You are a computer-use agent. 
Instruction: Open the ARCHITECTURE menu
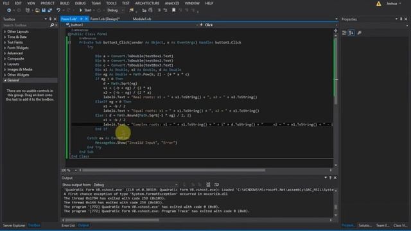click(x=147, y=3)
